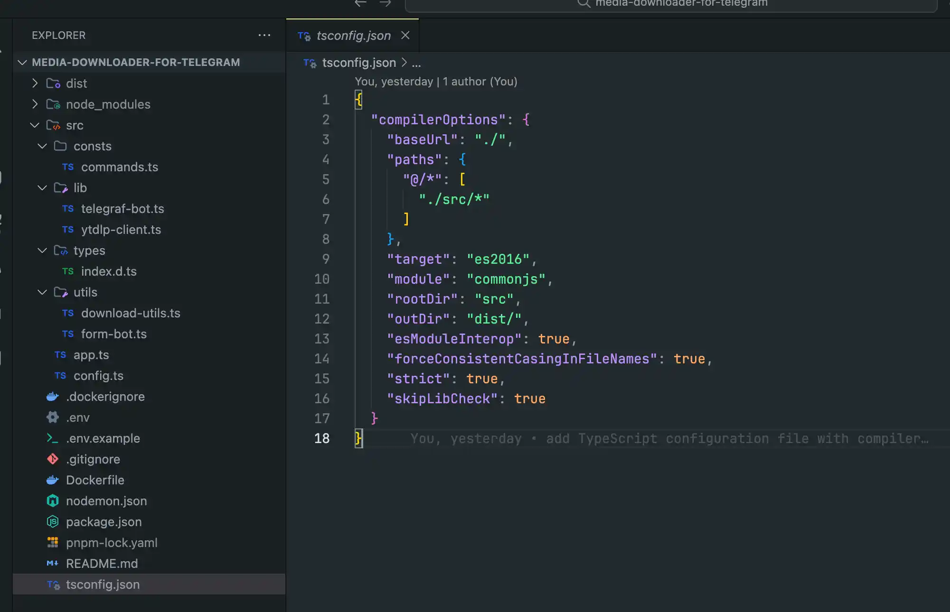Collapse the consts folder chevron
The height and width of the screenshot is (612, 950).
[x=42, y=146]
